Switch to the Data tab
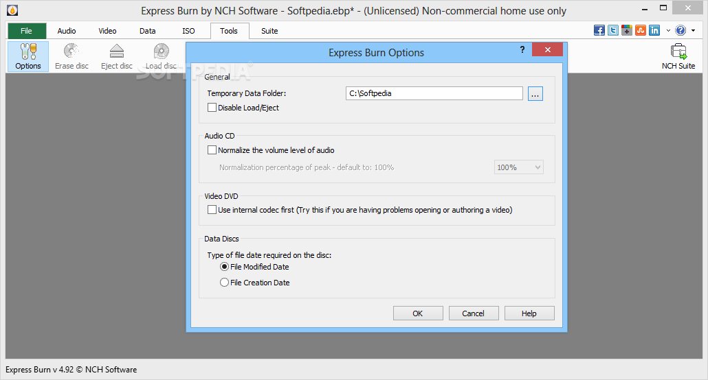 pos(148,31)
